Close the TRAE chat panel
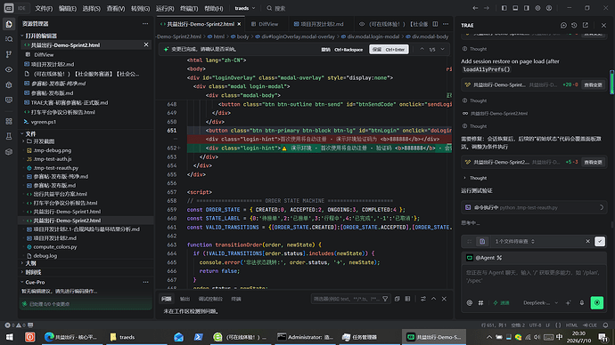 coord(603,26)
